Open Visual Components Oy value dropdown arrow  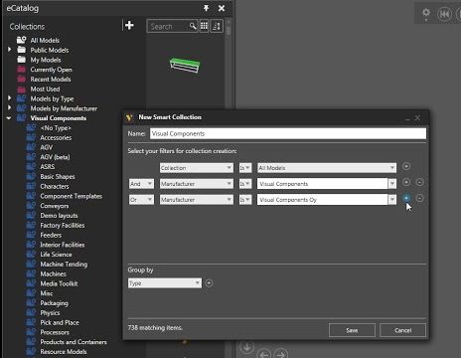pos(392,200)
